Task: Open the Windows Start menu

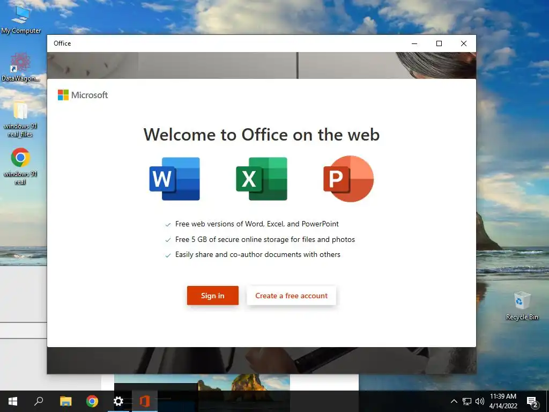Action: coord(13,401)
